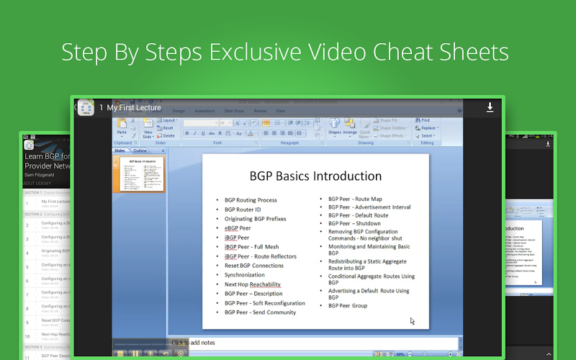
Task: Click the Slide Show view icon in status bar
Action: click(391, 354)
